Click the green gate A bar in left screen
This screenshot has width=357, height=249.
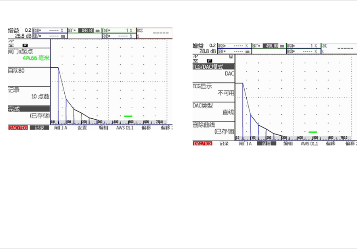click(x=128, y=116)
